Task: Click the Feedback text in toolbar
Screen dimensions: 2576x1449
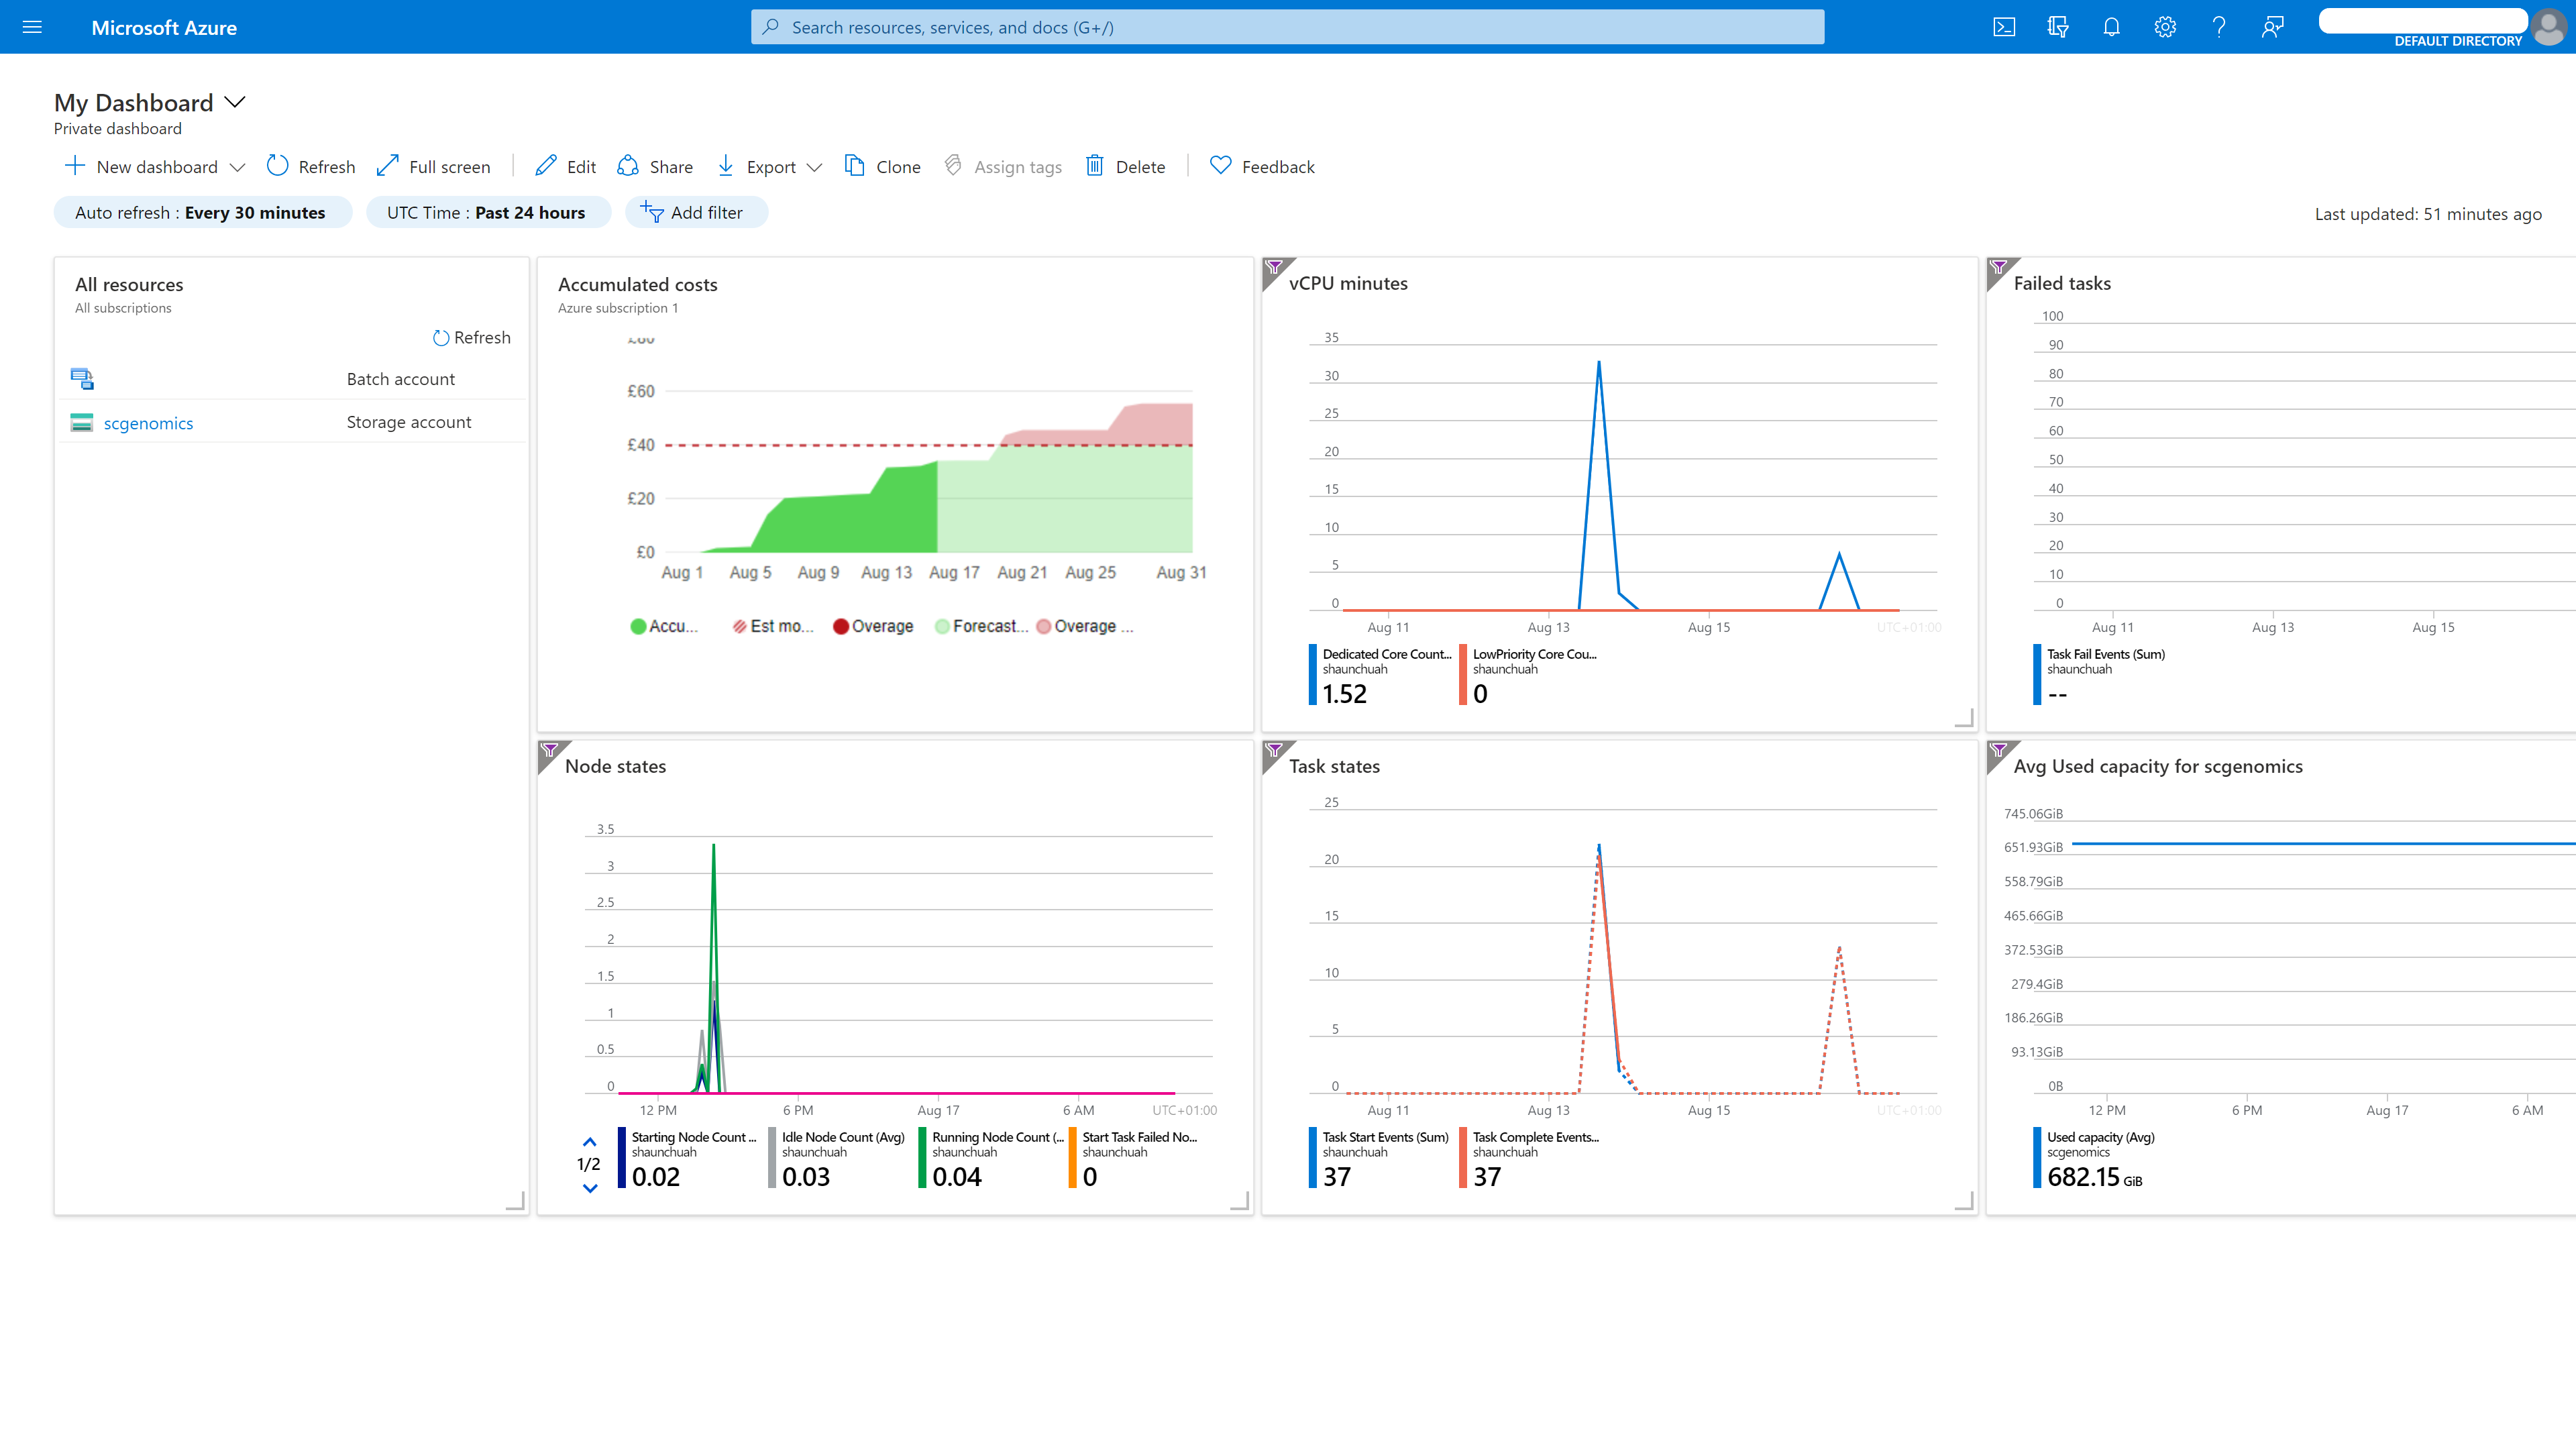Action: [x=1278, y=168]
